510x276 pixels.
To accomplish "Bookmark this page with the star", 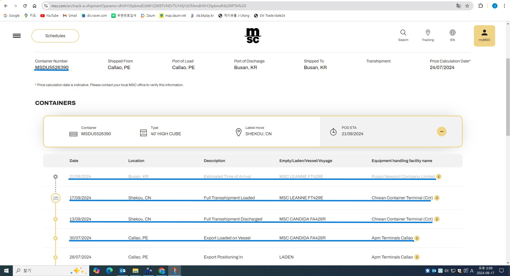I will click(467, 6).
